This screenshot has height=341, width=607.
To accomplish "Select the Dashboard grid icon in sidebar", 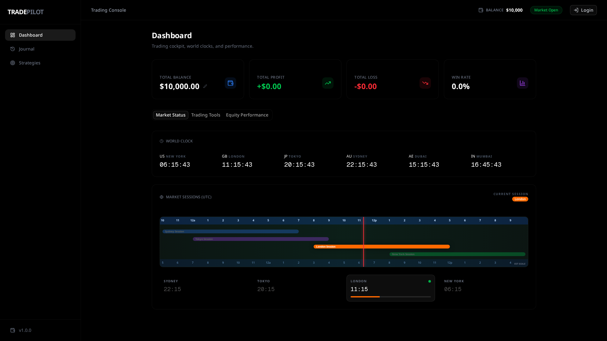I will click(13, 35).
